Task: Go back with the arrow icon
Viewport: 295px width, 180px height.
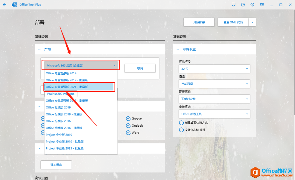Action: [x=5, y=5]
